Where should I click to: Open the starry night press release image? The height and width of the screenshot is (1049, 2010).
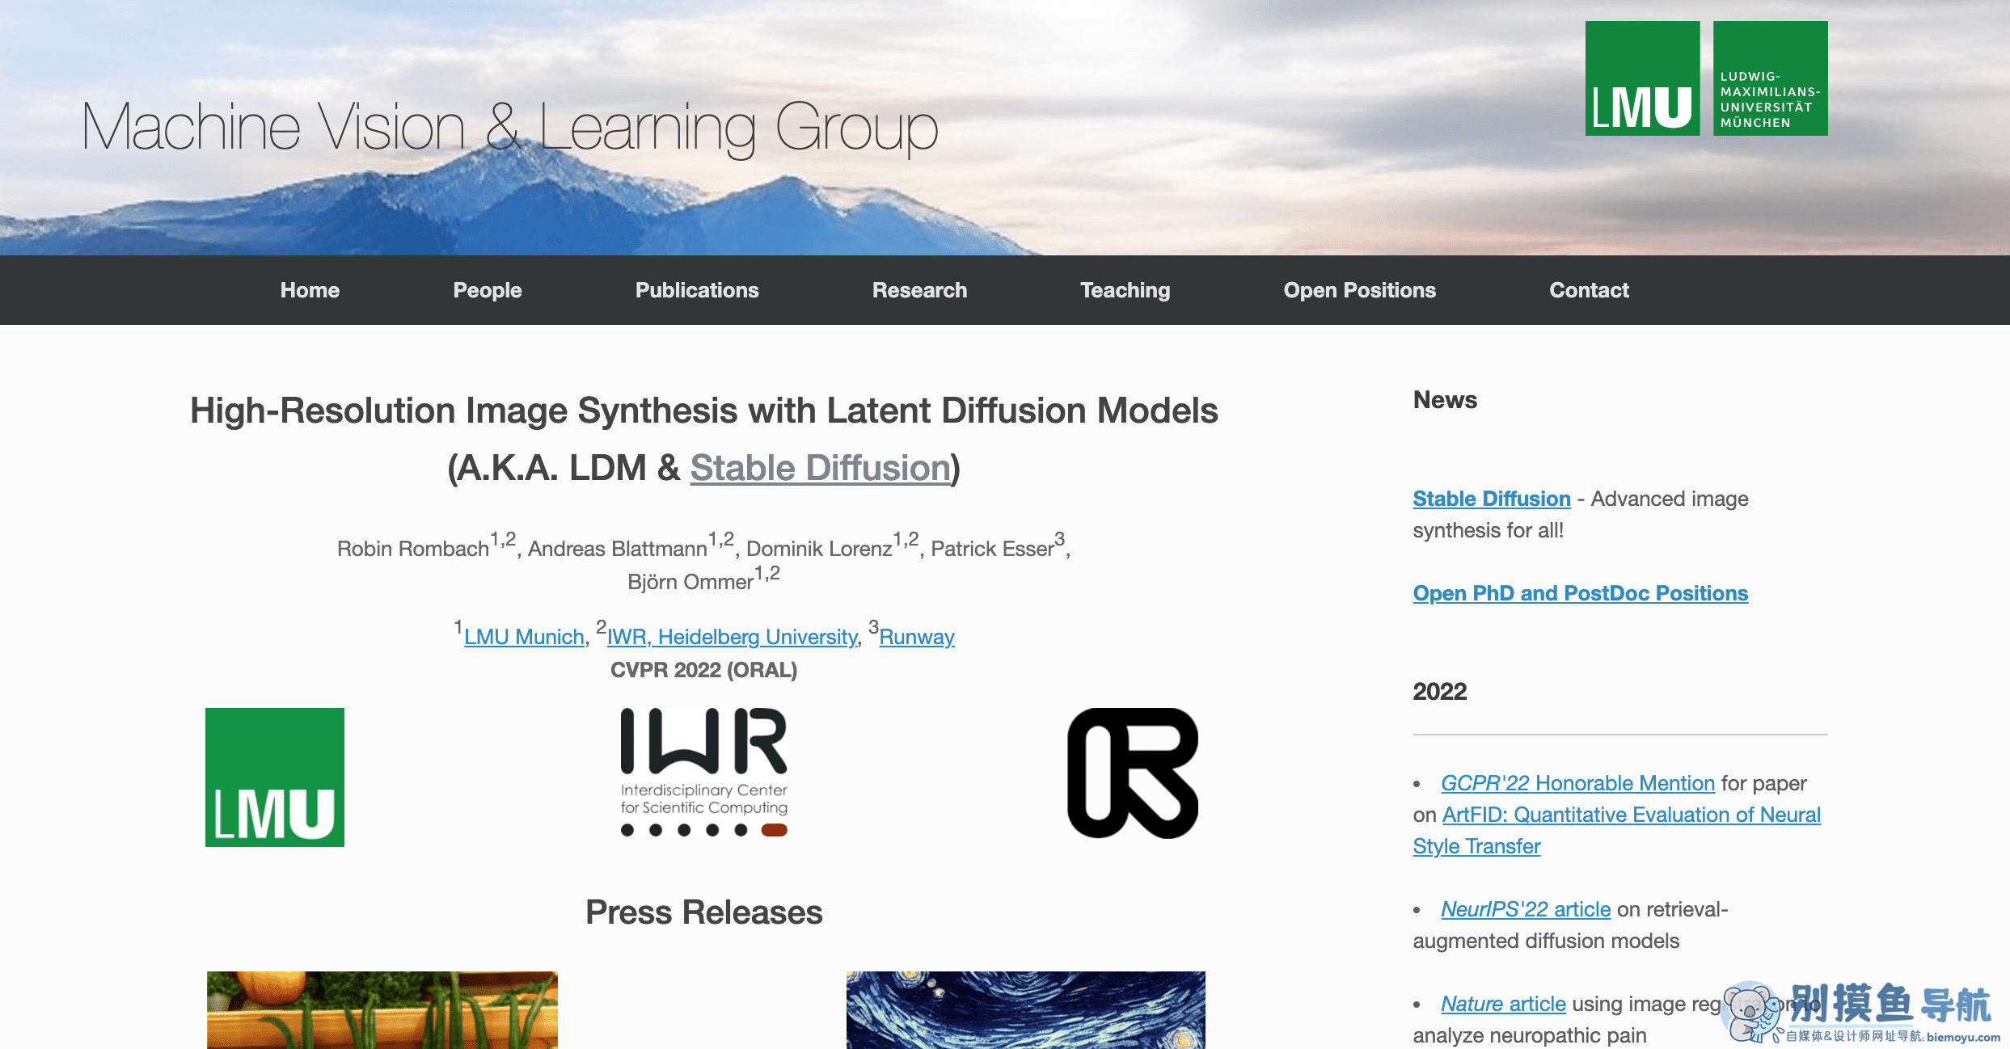coord(1025,1010)
